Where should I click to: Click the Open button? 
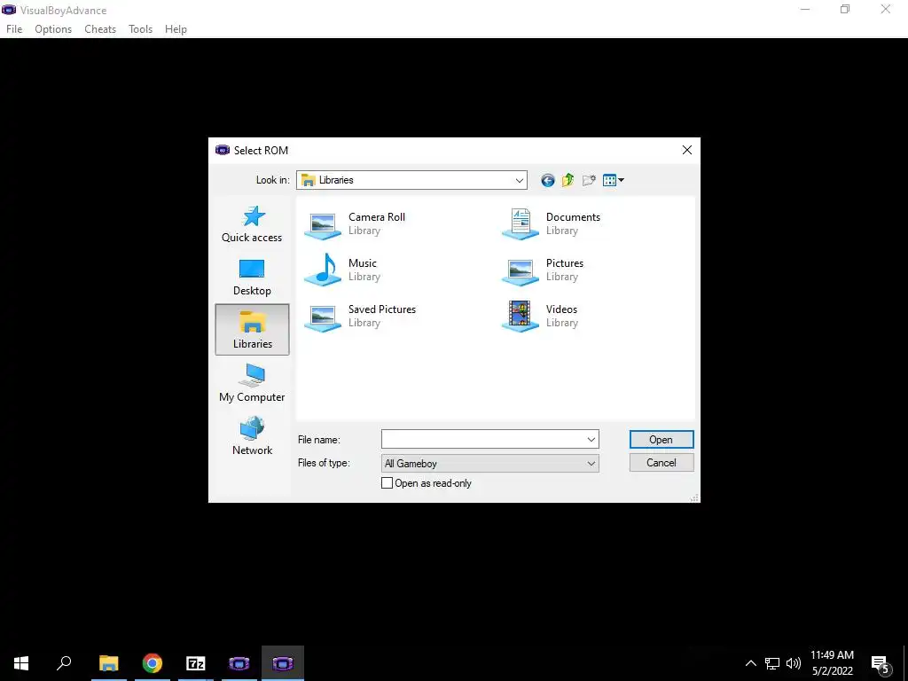[661, 440]
